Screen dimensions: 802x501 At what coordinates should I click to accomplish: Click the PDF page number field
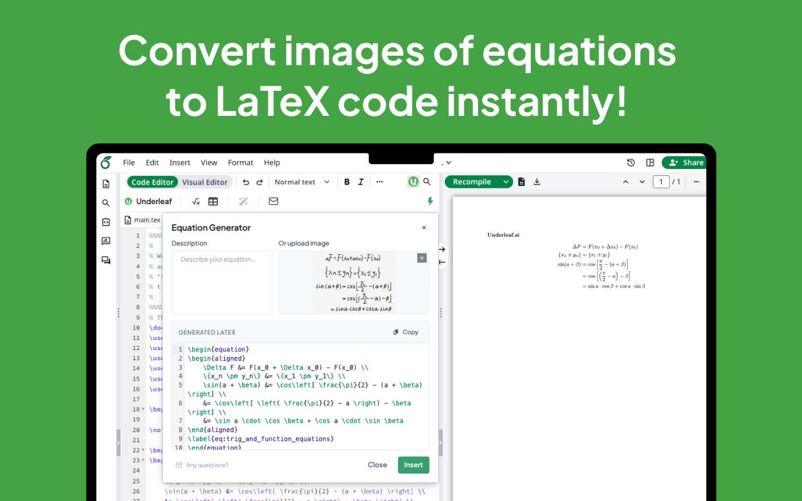click(661, 182)
